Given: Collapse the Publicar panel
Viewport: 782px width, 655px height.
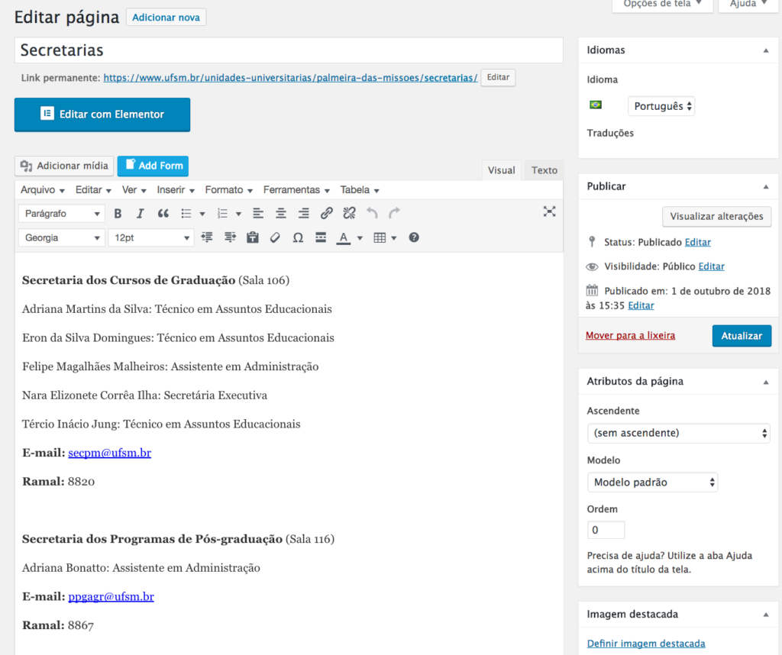Looking at the screenshot, I should click(x=765, y=186).
